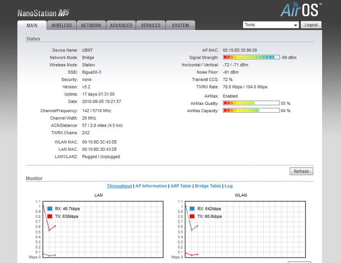Click the Monitor section heading

[34, 178]
